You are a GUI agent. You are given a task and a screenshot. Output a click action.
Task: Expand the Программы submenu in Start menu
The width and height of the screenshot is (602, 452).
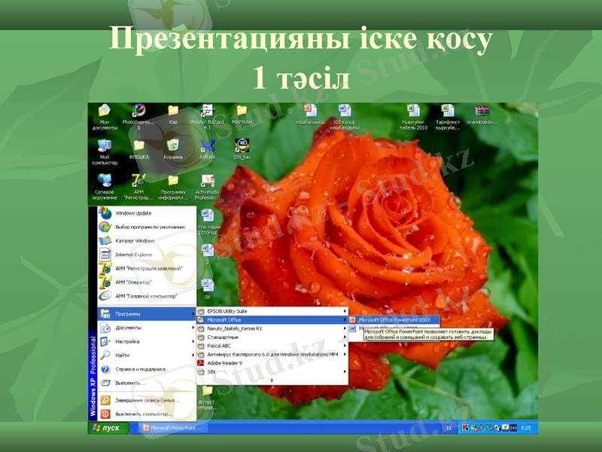(143, 314)
